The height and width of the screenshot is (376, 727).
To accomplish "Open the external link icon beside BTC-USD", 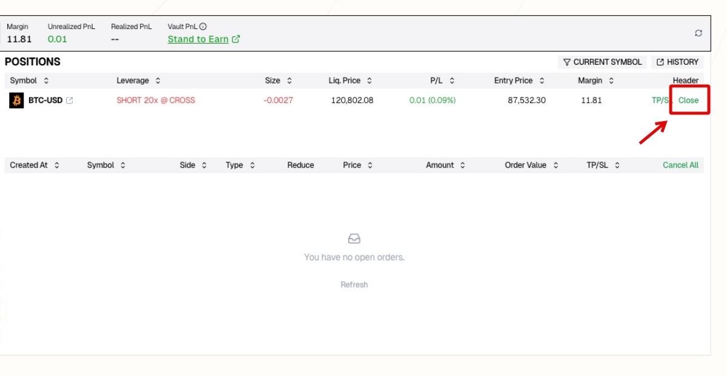I will [x=70, y=101].
